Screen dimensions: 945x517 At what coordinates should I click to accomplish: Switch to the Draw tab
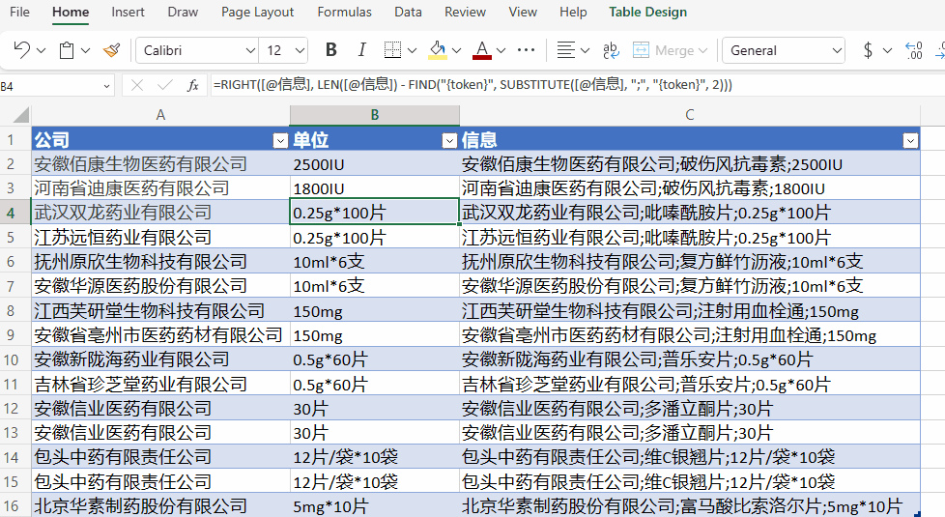(183, 12)
